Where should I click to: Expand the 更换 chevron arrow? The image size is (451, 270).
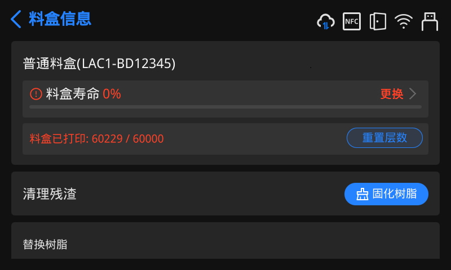click(x=413, y=94)
